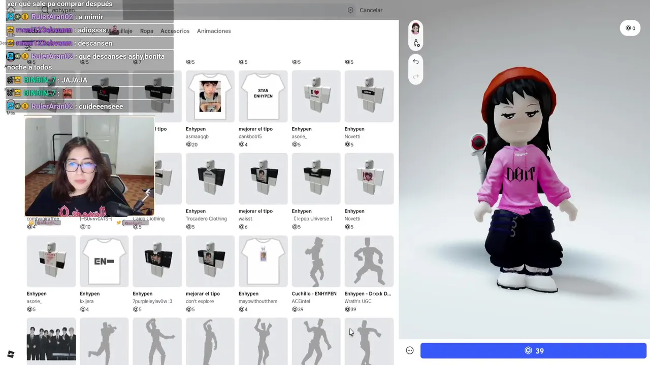Click creator name Trocadero Clothing
The image size is (650, 365).
coord(206,219)
